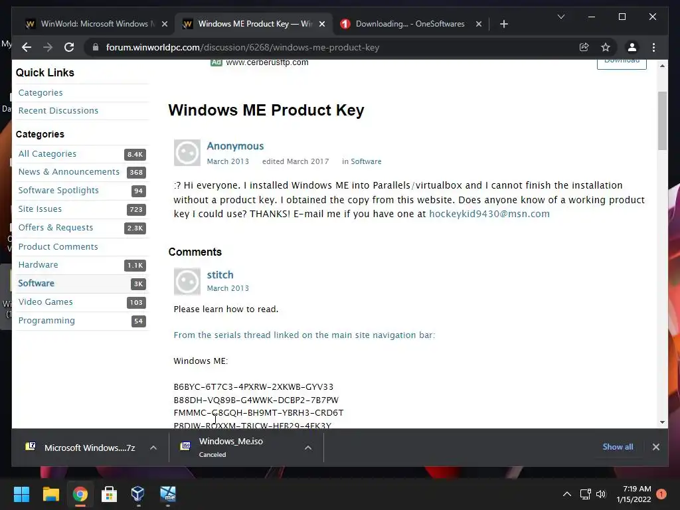Image resolution: width=680 pixels, height=510 pixels.
Task: Click stitch's avatar image
Action: pyautogui.click(x=187, y=282)
